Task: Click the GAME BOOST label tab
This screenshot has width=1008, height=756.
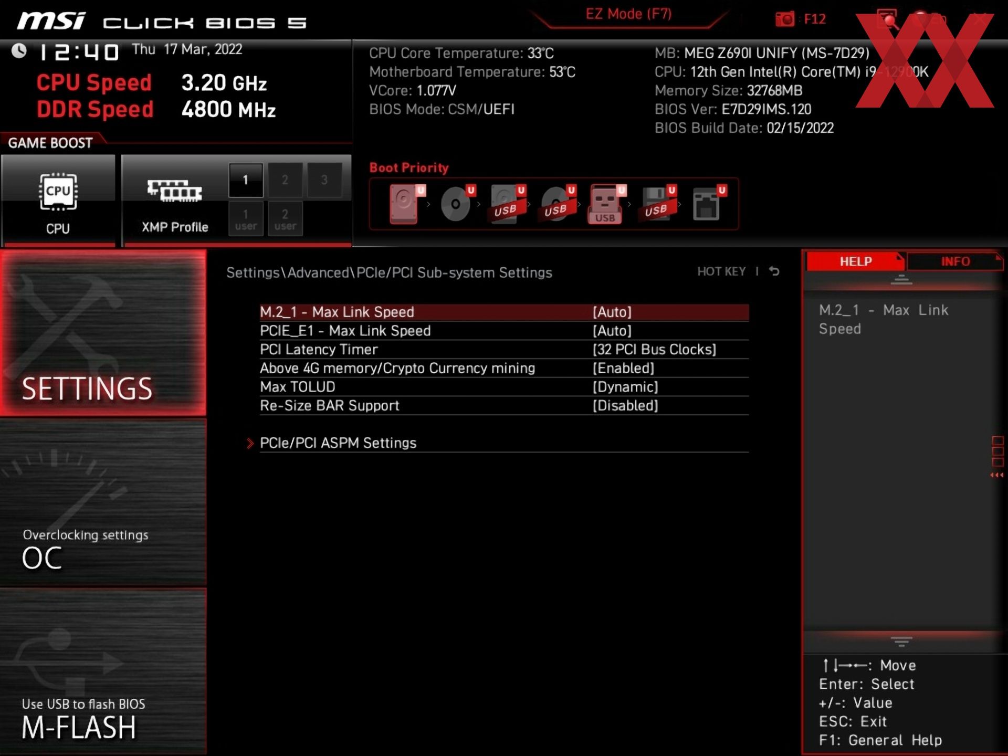Action: tap(50, 143)
